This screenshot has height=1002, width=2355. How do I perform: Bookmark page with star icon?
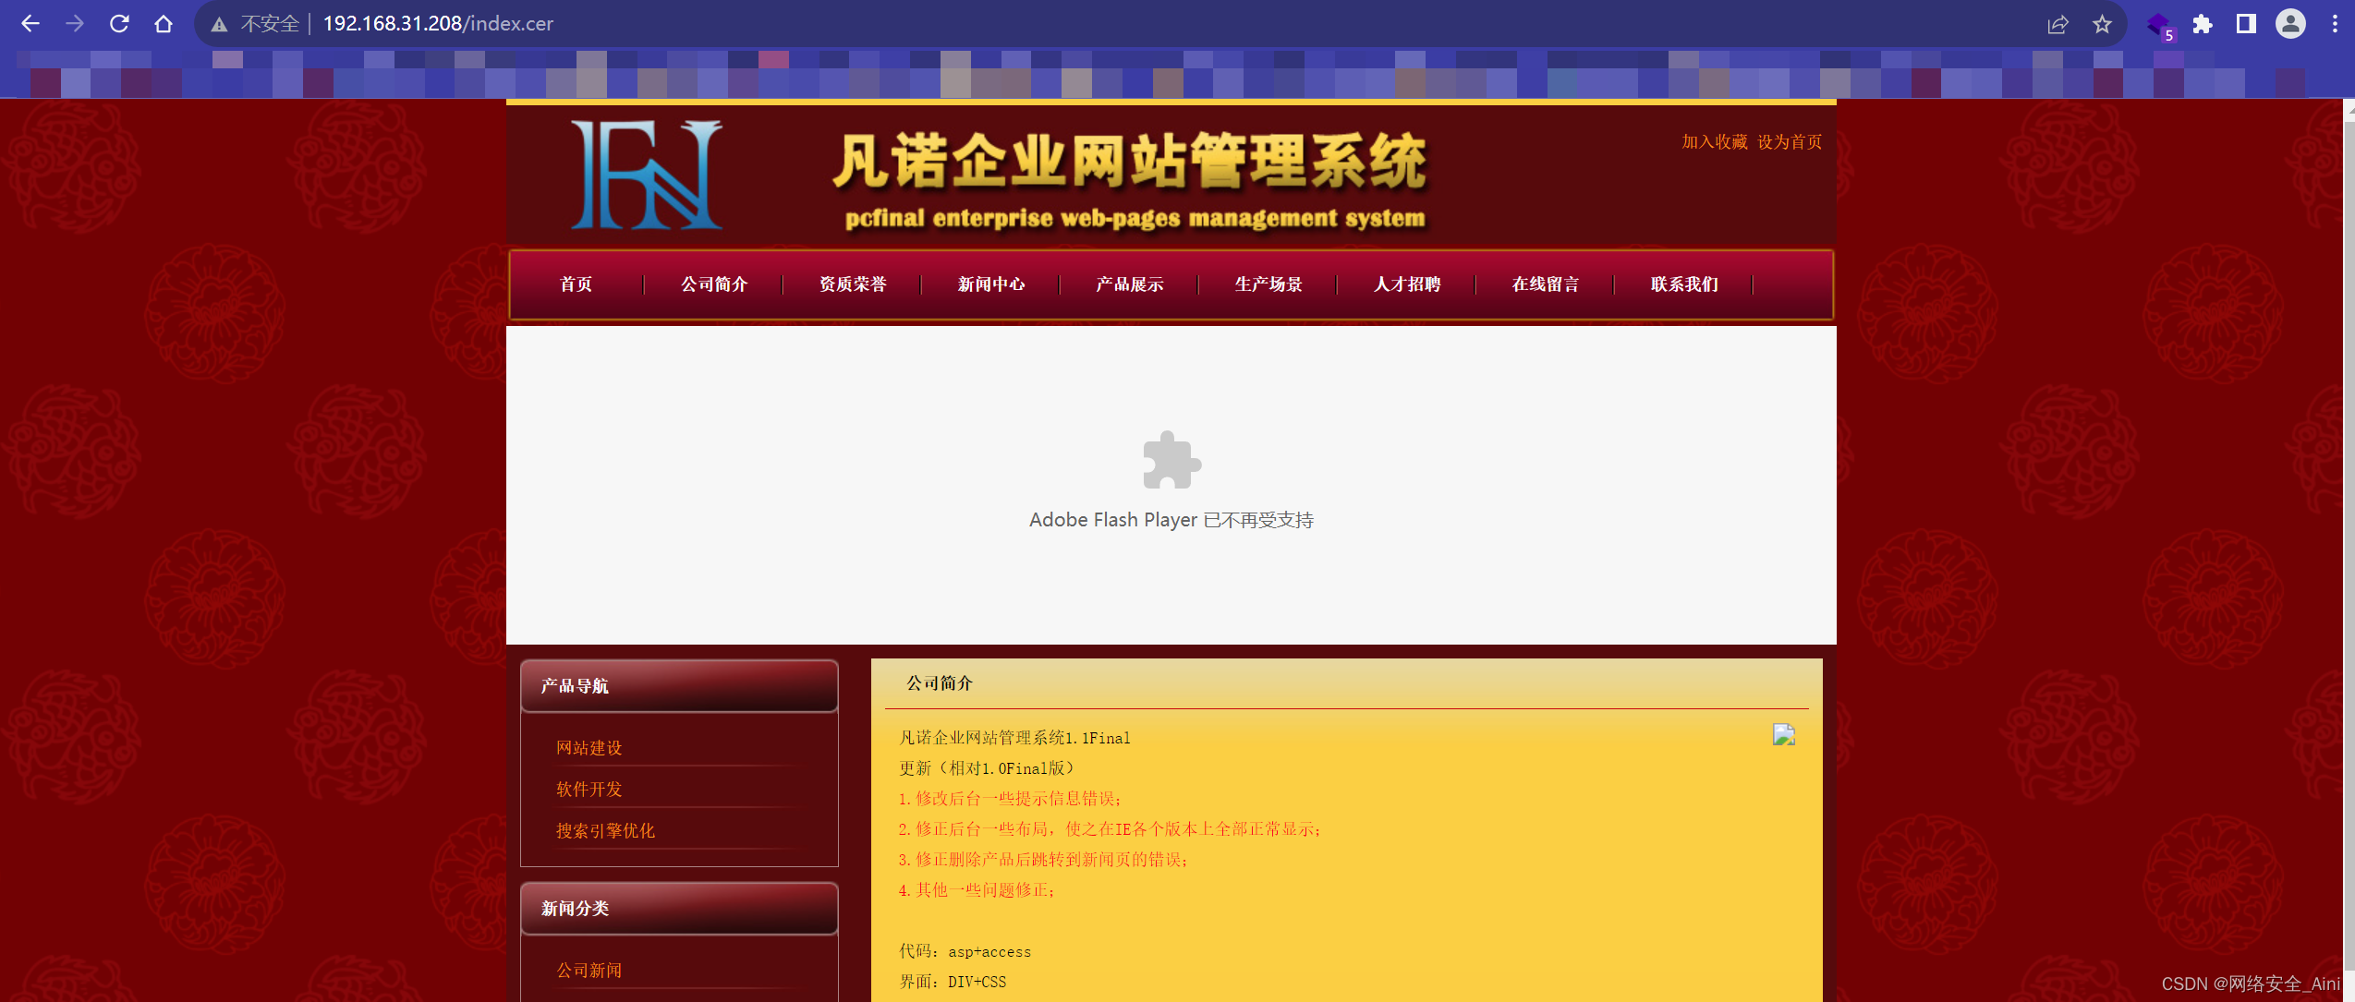tap(2102, 24)
